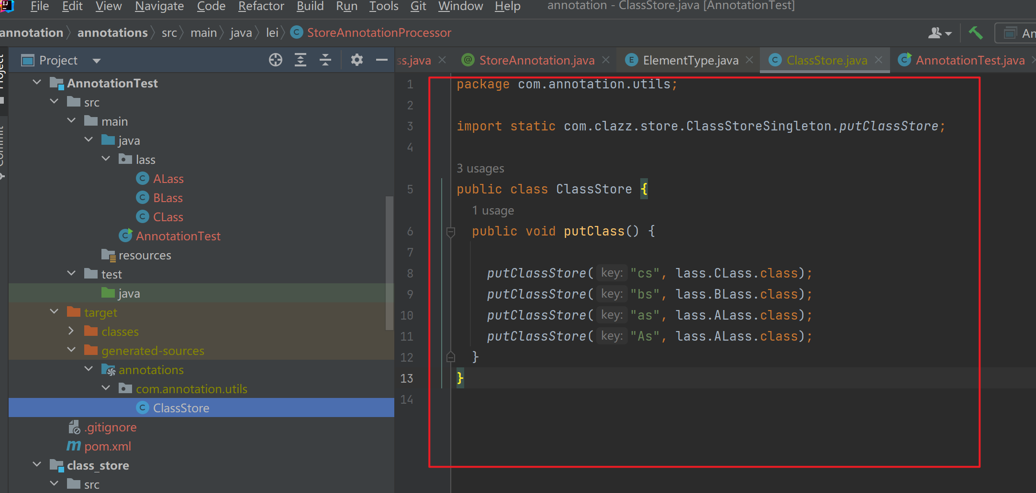Click the ALass class icon in tree
This screenshot has height=493, width=1036.
[x=143, y=178]
